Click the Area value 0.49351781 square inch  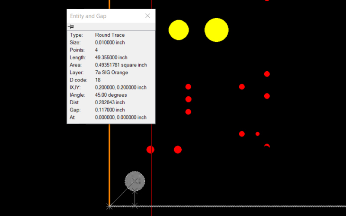click(x=121, y=65)
